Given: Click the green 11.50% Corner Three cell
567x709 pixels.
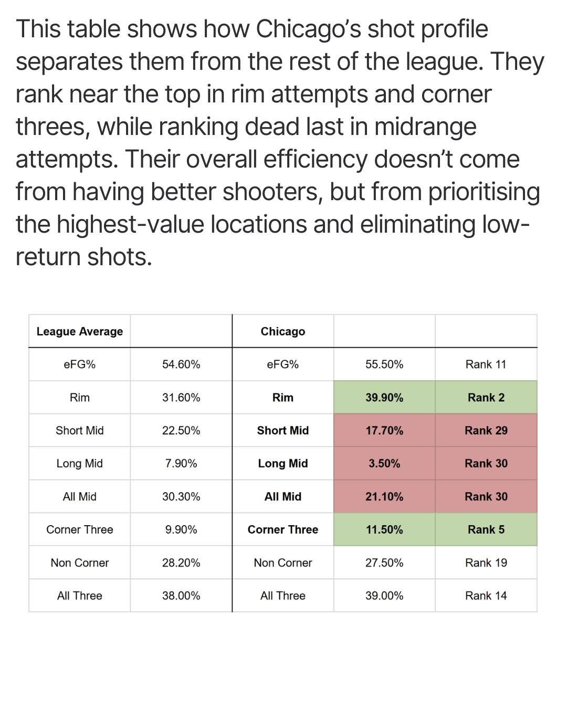Looking at the screenshot, I should click(x=384, y=530).
